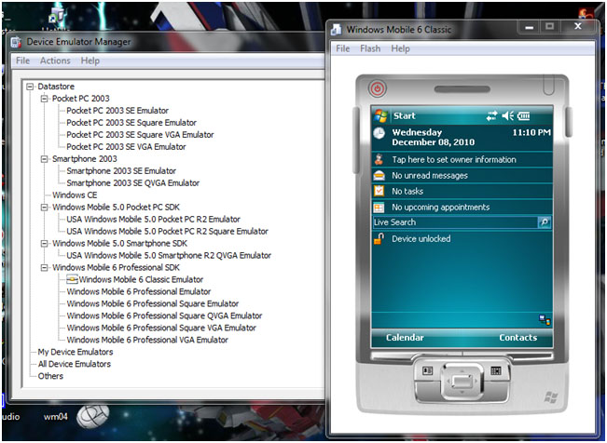
Task: Select Windows Mobile 6 Professional VGA Emulator
Action: [x=147, y=340]
